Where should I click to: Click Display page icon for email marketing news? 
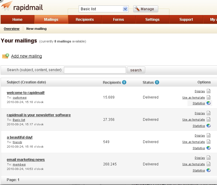[209, 158]
